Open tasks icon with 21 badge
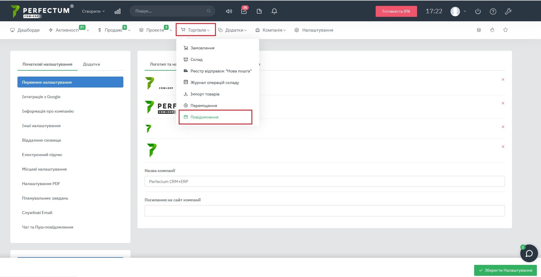This screenshot has width=541, height=277. pyautogui.click(x=244, y=11)
